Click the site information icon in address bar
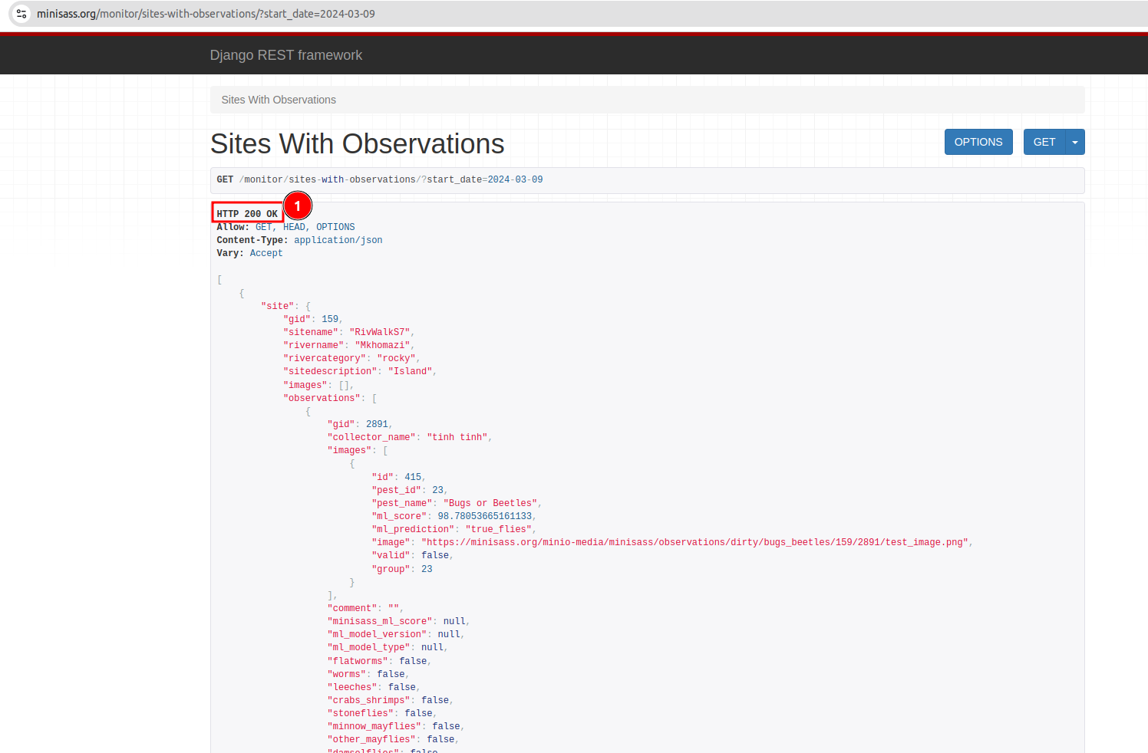The width and height of the screenshot is (1148, 753). (21, 14)
